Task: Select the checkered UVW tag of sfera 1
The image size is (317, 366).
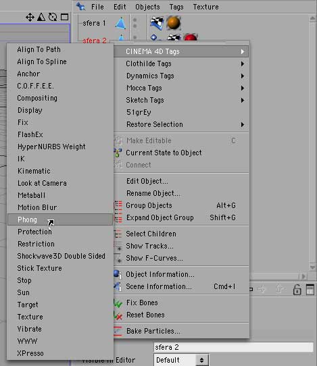Action: tap(157, 23)
